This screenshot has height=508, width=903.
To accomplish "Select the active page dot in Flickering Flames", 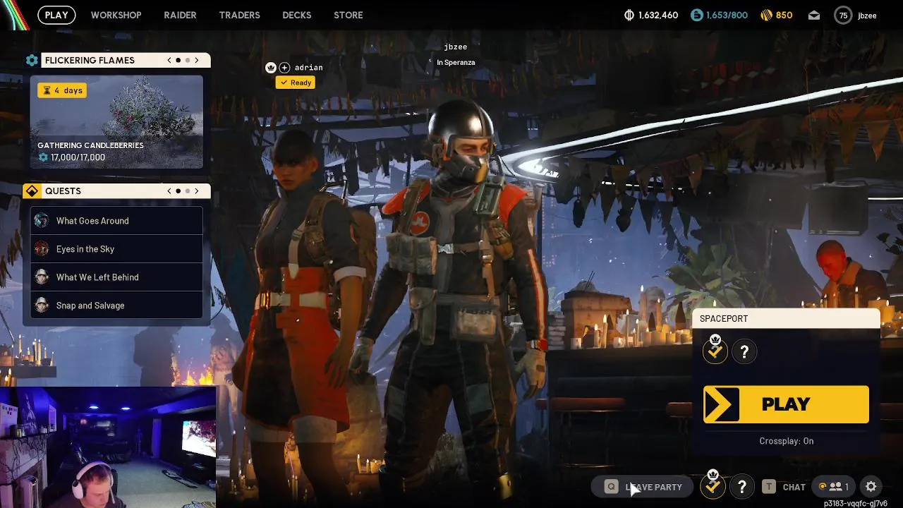I will tap(178, 60).
